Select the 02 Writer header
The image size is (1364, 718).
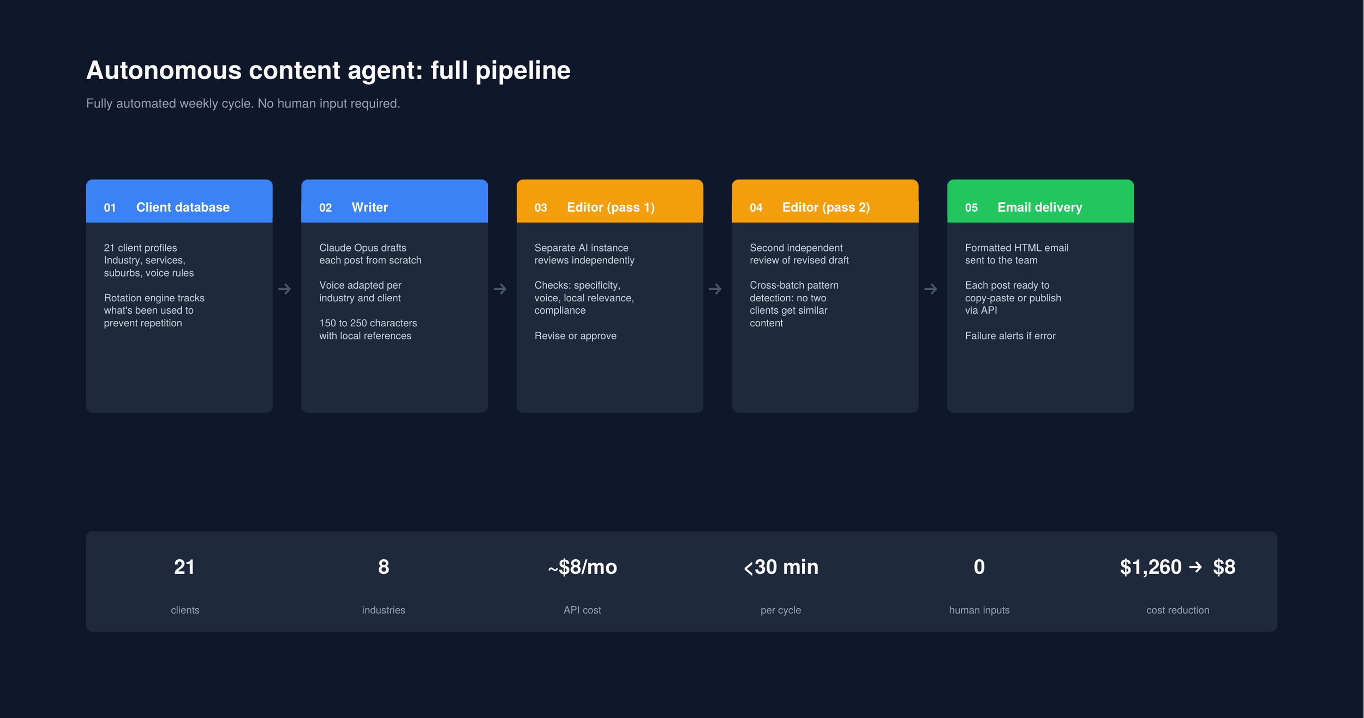(x=394, y=201)
